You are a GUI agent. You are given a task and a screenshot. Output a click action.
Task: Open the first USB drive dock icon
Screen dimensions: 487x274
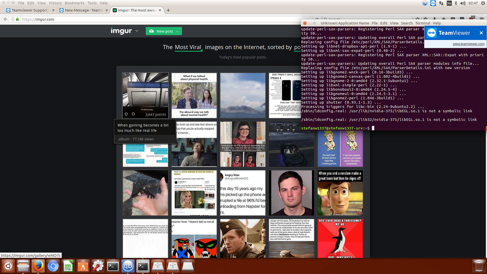point(157,266)
